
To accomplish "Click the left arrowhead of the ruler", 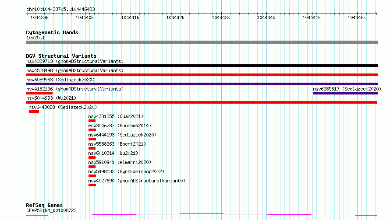I will click(x=27, y=14).
